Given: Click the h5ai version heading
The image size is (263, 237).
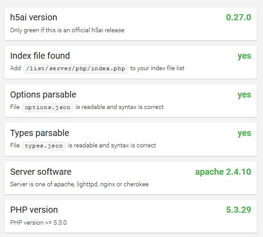Looking at the screenshot, I should tap(34, 17).
